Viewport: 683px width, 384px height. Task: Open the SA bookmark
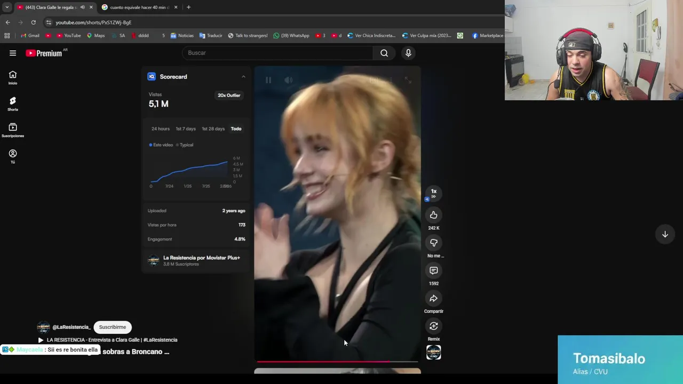coord(118,36)
